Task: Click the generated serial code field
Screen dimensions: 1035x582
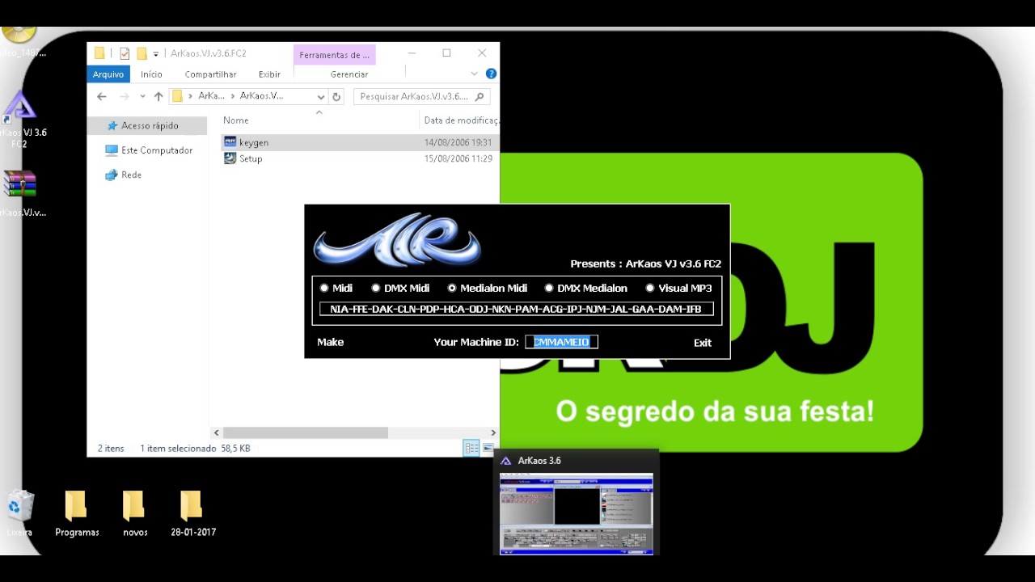Action: [x=516, y=309]
